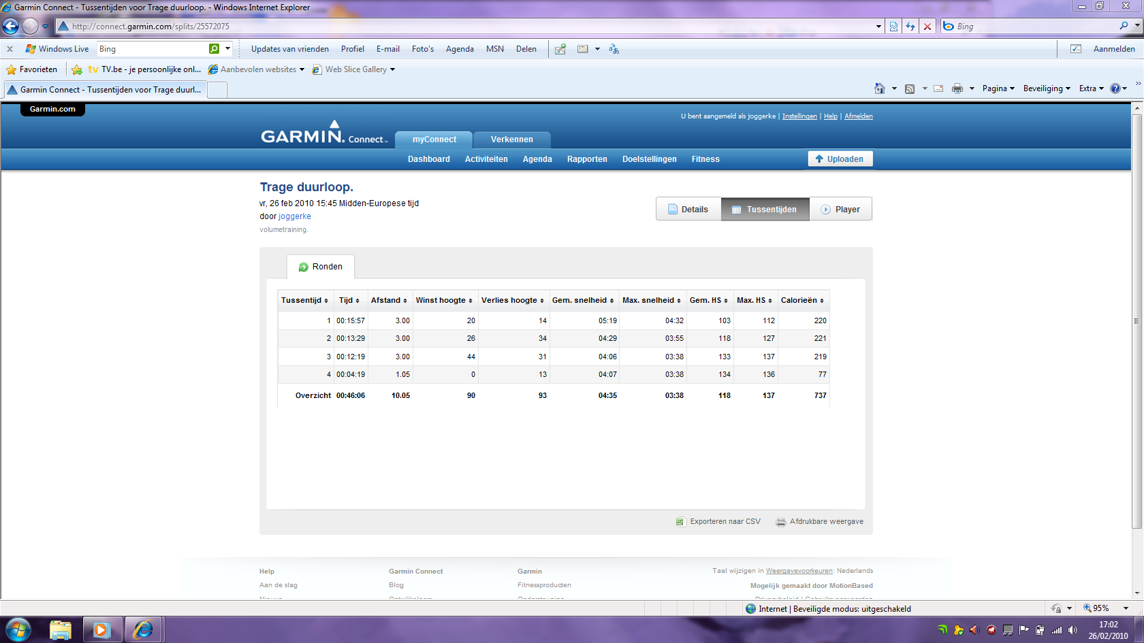The height and width of the screenshot is (643, 1144).
Task: Open the Pagina menu dropdown
Action: coord(999,88)
